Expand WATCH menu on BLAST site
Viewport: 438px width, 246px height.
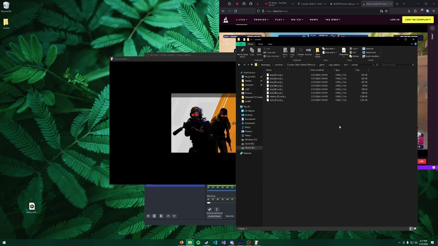click(297, 19)
